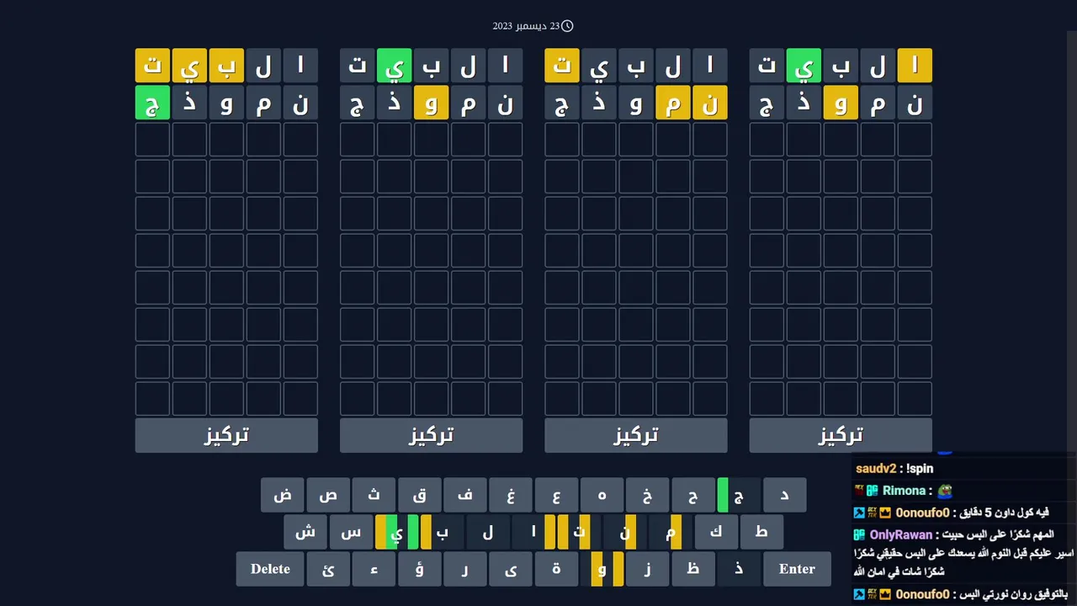Viewport: 1077px width, 606px height.
Task: Select the ء hamza key
Action: pos(374,569)
